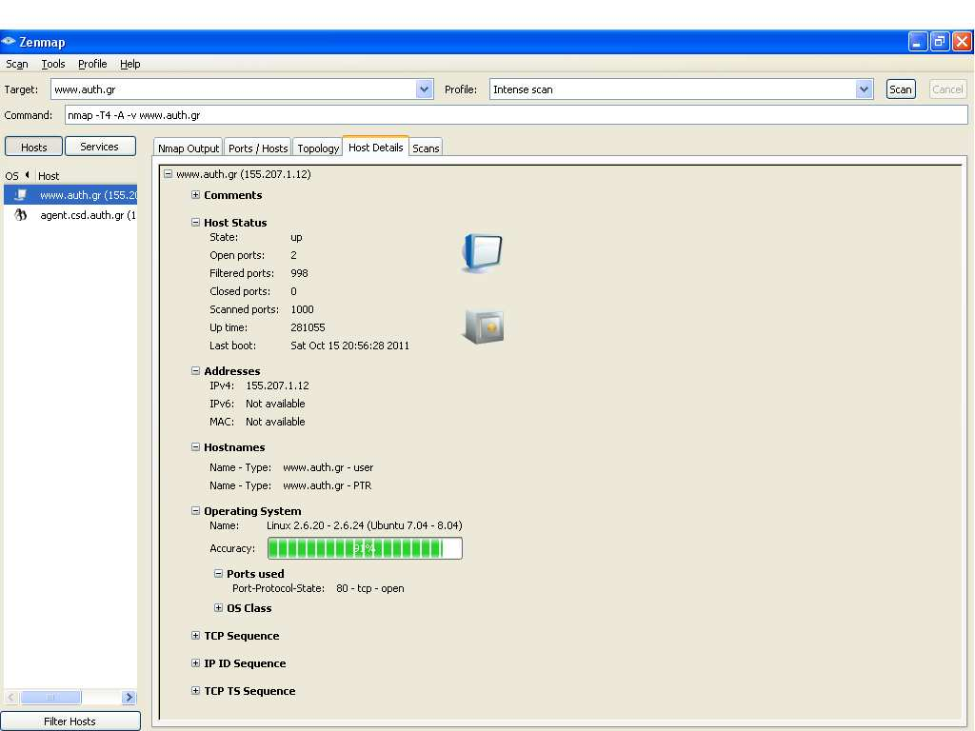Screen dimensions: 975x731
Task: Expand the TCP Sequence section
Action: pyautogui.click(x=195, y=635)
